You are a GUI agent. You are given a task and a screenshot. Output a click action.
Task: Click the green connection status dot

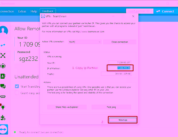pyautogui.click(x=15, y=132)
